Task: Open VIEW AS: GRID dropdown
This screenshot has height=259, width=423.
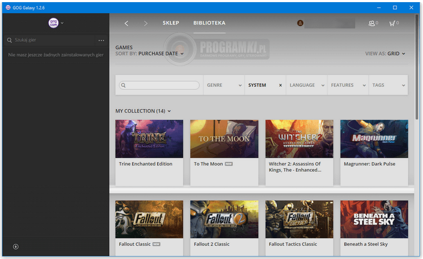Action: (385, 54)
